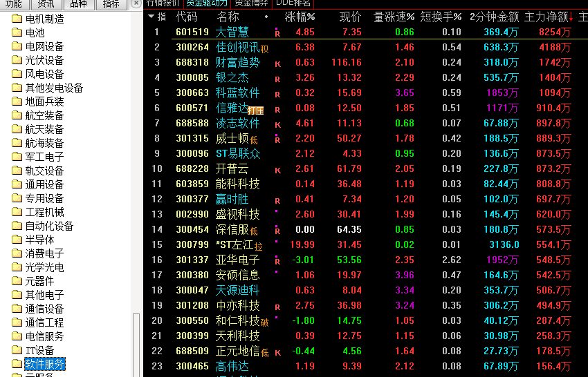Screen dimensions: 588x377
Task: Click the red sort arrow on 主力净额
Action: pyautogui.click(x=571, y=17)
